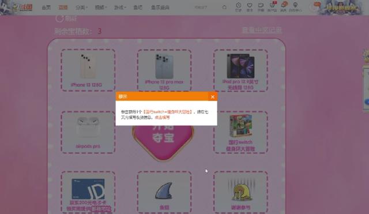The image size is (369, 214).
Task: Open the header icon with red badge
Action: click(272, 7)
